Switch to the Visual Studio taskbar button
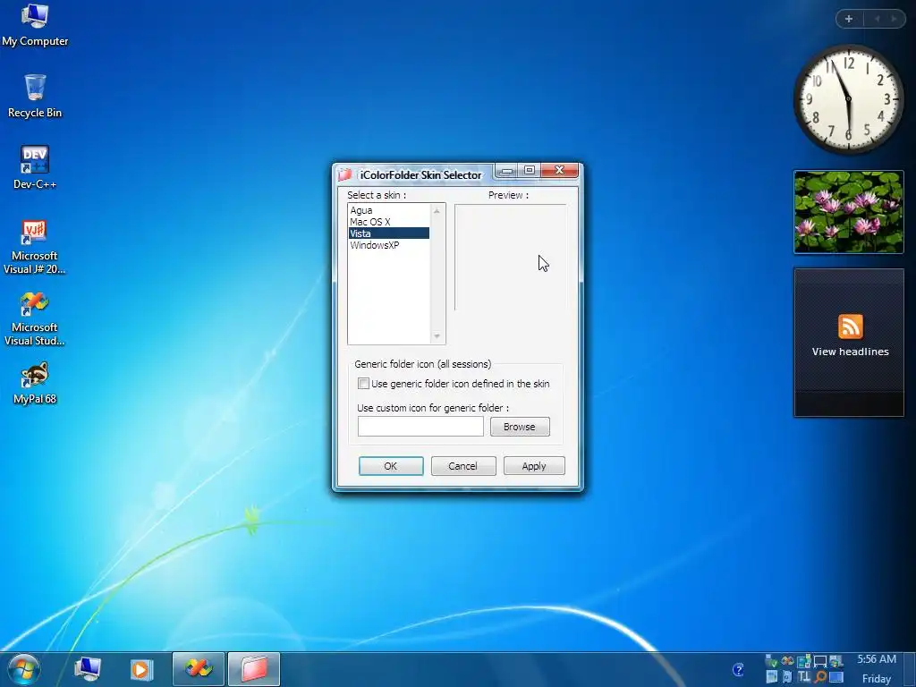Screen dimensions: 916x687 pos(199,669)
